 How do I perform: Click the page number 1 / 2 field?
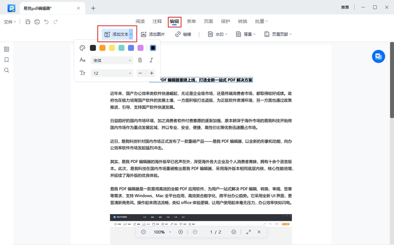[x=215, y=232]
